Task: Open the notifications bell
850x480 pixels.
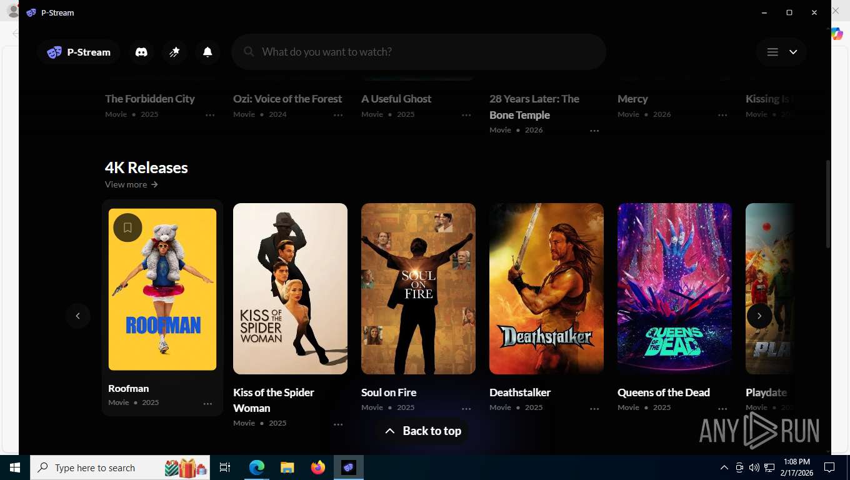Action: pos(207,52)
